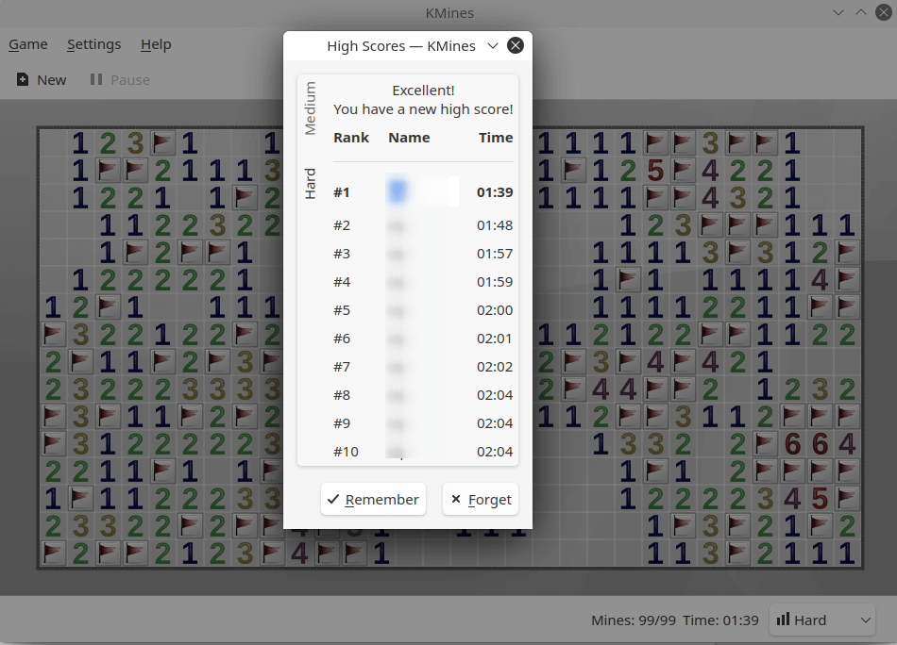Click the Name column header
897x645 pixels.
pyautogui.click(x=409, y=138)
